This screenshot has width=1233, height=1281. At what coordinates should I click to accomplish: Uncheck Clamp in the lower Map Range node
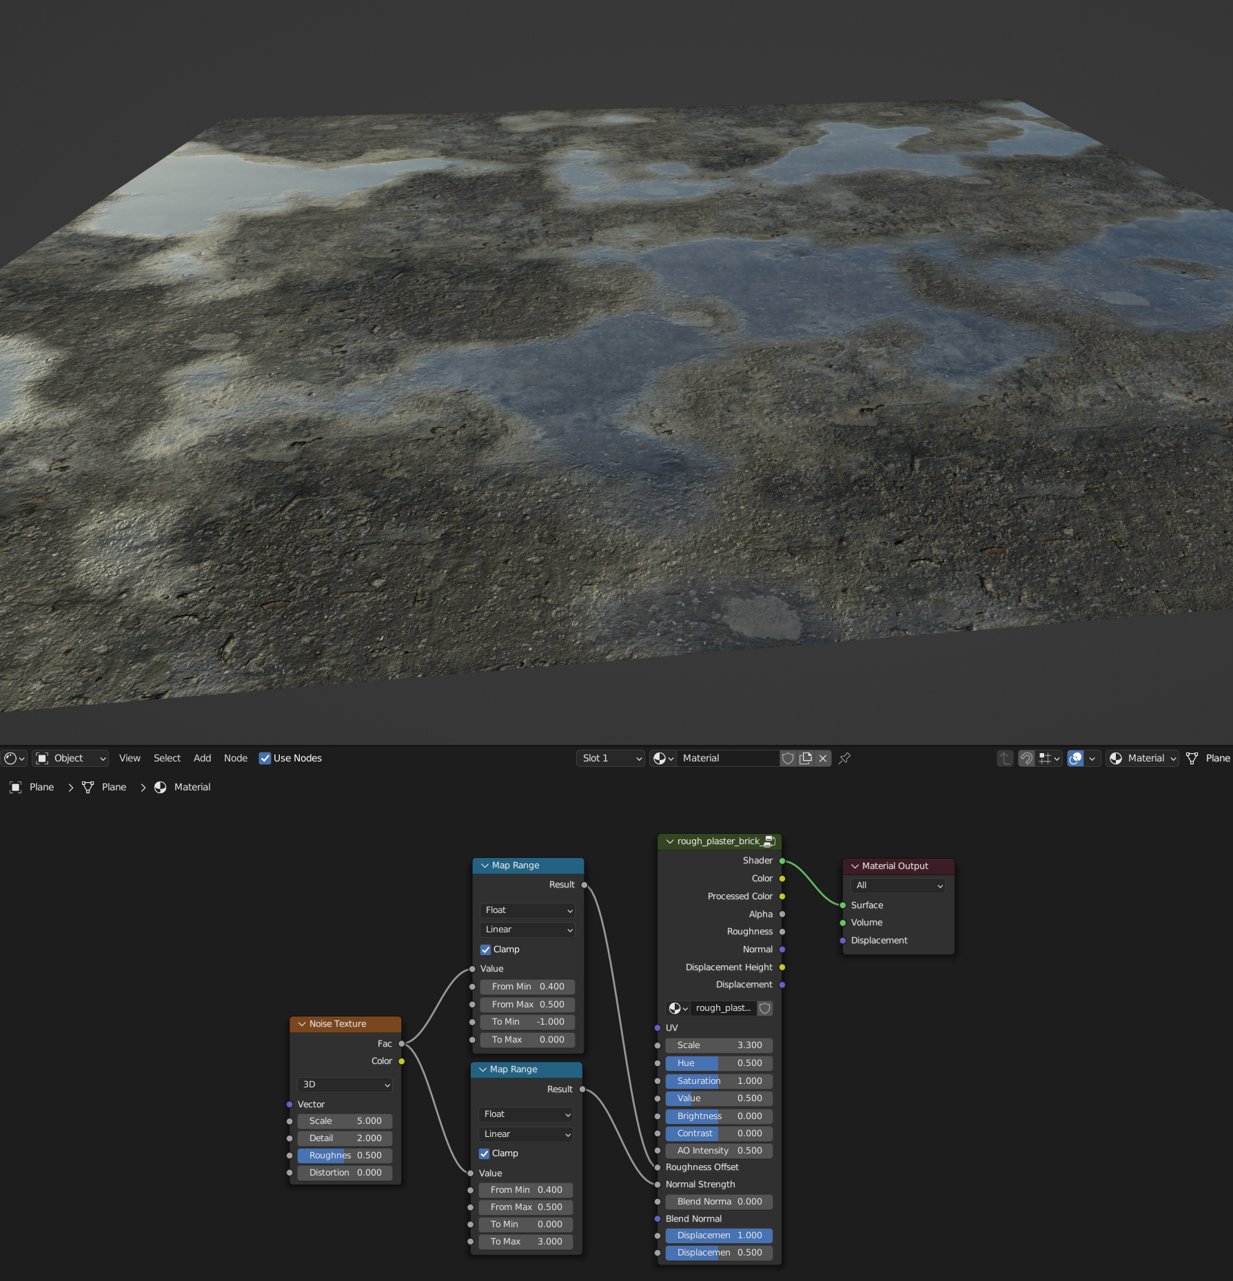(485, 1154)
